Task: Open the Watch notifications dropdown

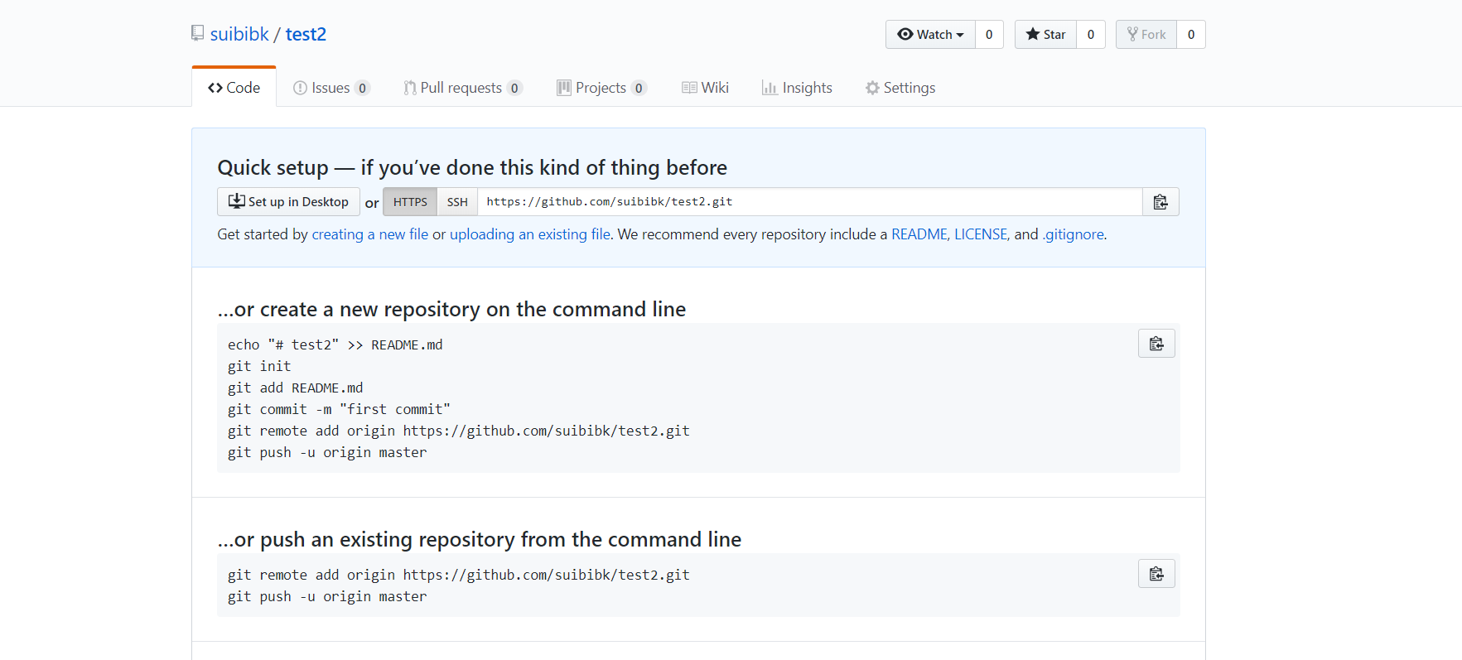Action: tap(930, 35)
